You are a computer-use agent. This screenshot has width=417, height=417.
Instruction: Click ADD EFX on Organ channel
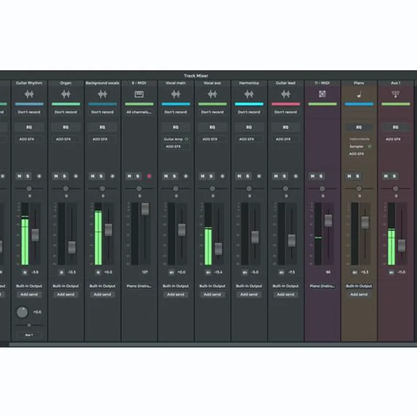(63, 139)
